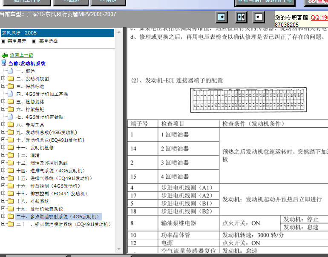The image size is (328, 257).
Task: Click the green back arrow icon
Action: 5,56
